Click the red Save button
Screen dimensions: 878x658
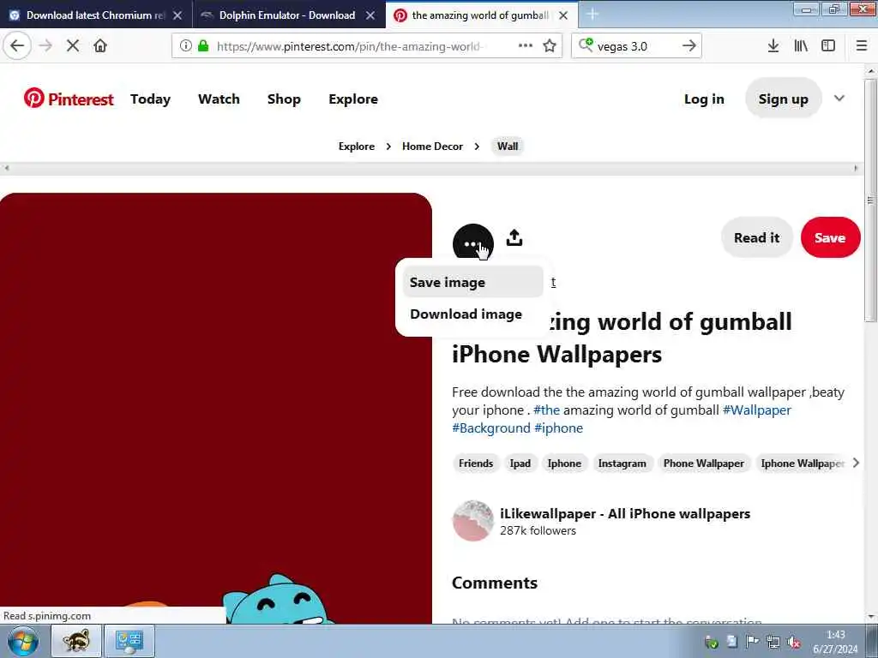pyautogui.click(x=830, y=238)
